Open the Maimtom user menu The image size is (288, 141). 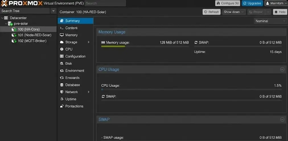tap(276, 3)
